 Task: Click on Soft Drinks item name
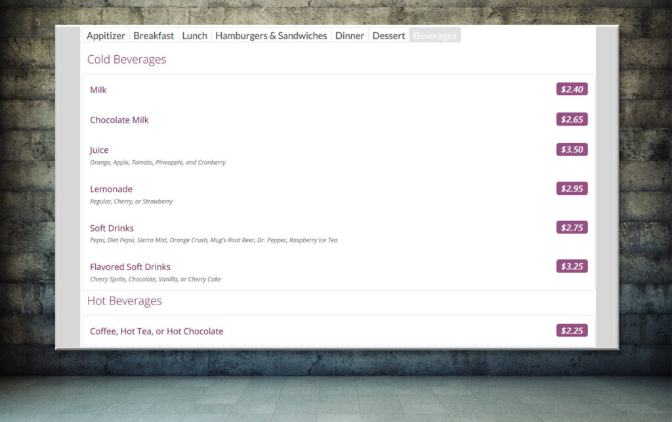coord(112,228)
